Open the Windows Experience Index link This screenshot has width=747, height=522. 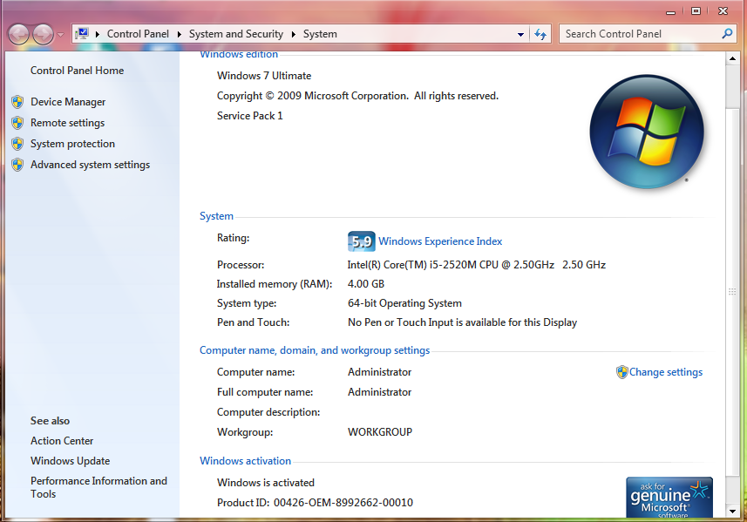[440, 241]
